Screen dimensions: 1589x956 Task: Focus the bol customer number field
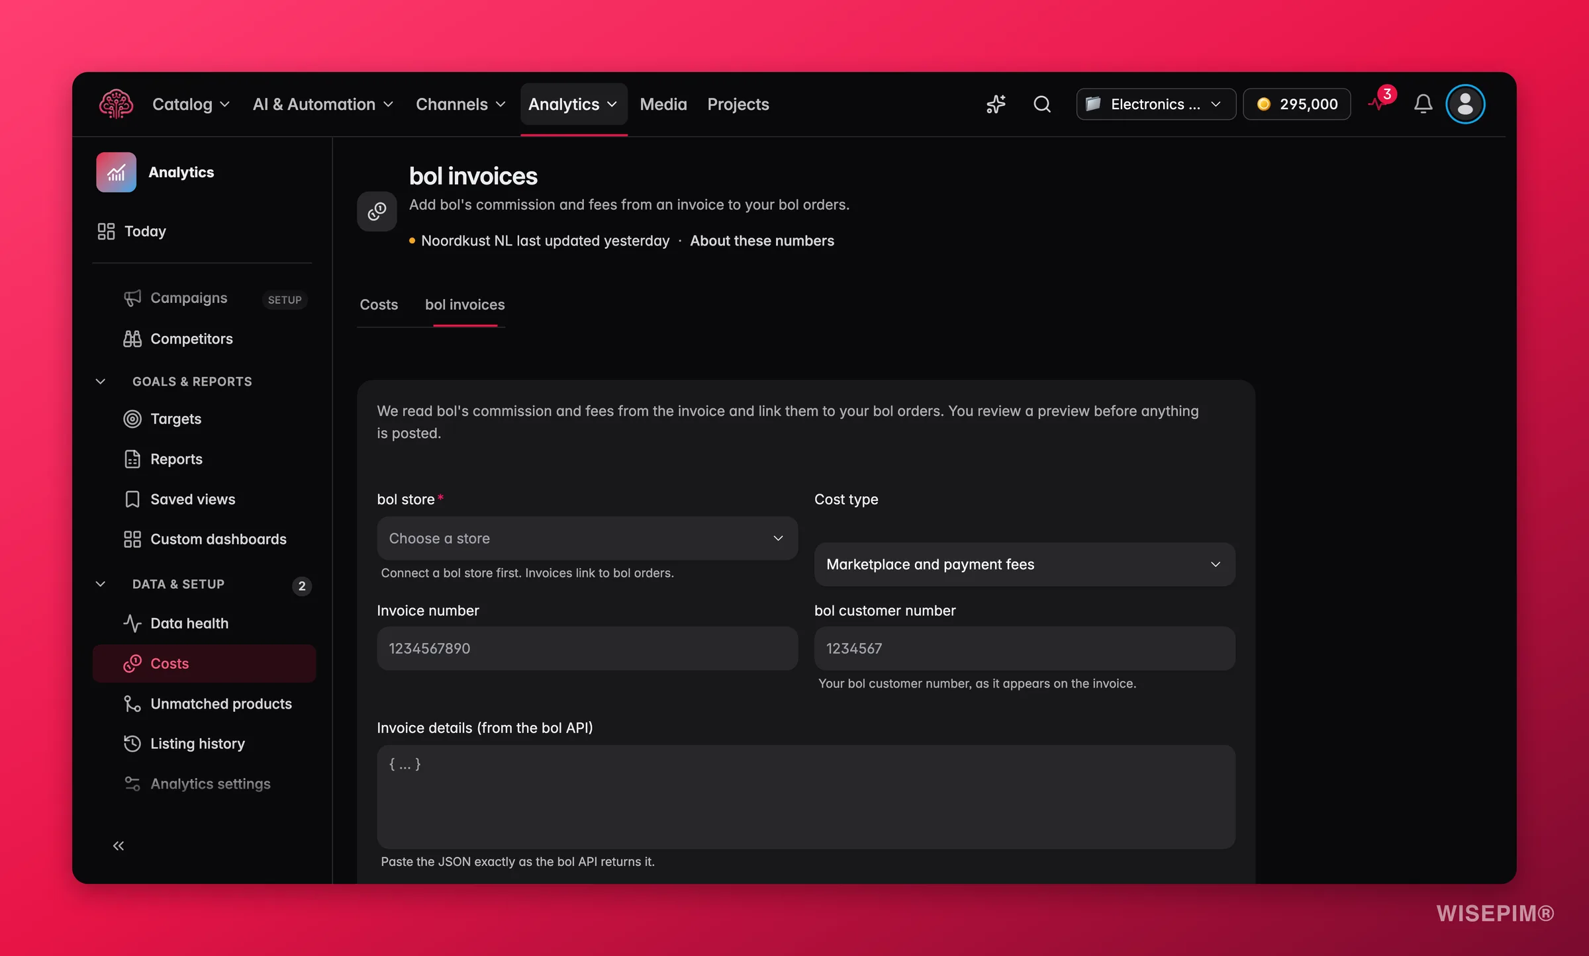point(1024,648)
